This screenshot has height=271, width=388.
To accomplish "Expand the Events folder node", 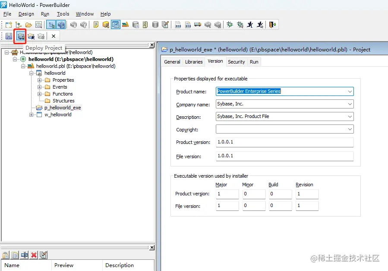I will pos(39,87).
